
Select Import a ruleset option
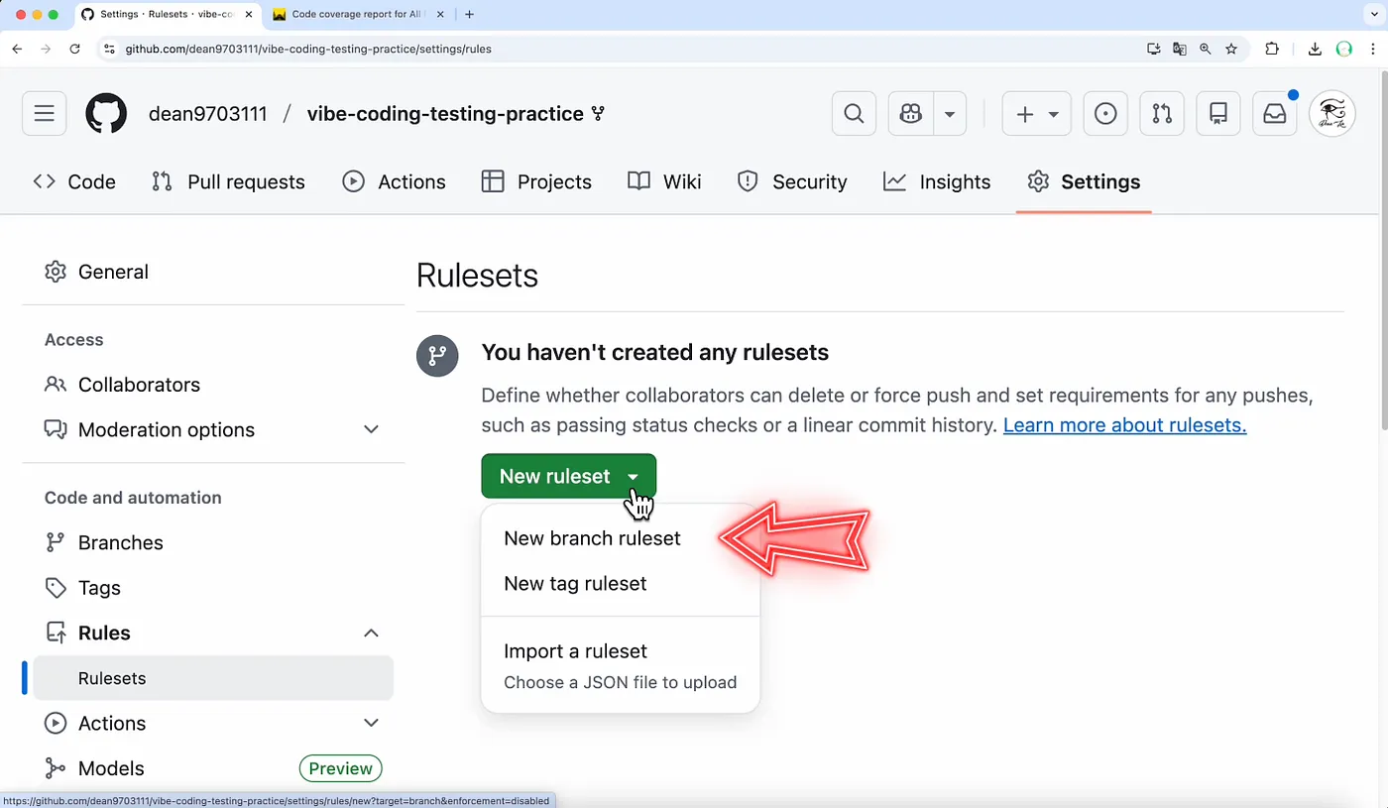(621, 665)
